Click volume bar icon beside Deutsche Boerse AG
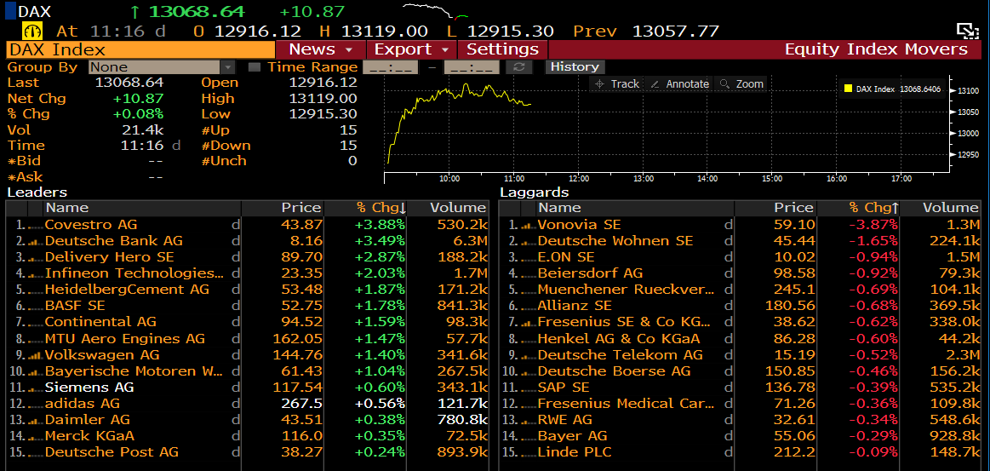990x471 pixels. [x=529, y=371]
